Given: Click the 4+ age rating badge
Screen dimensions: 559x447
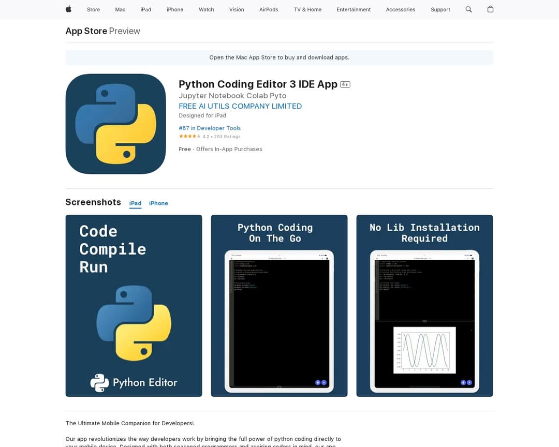Looking at the screenshot, I should (345, 84).
